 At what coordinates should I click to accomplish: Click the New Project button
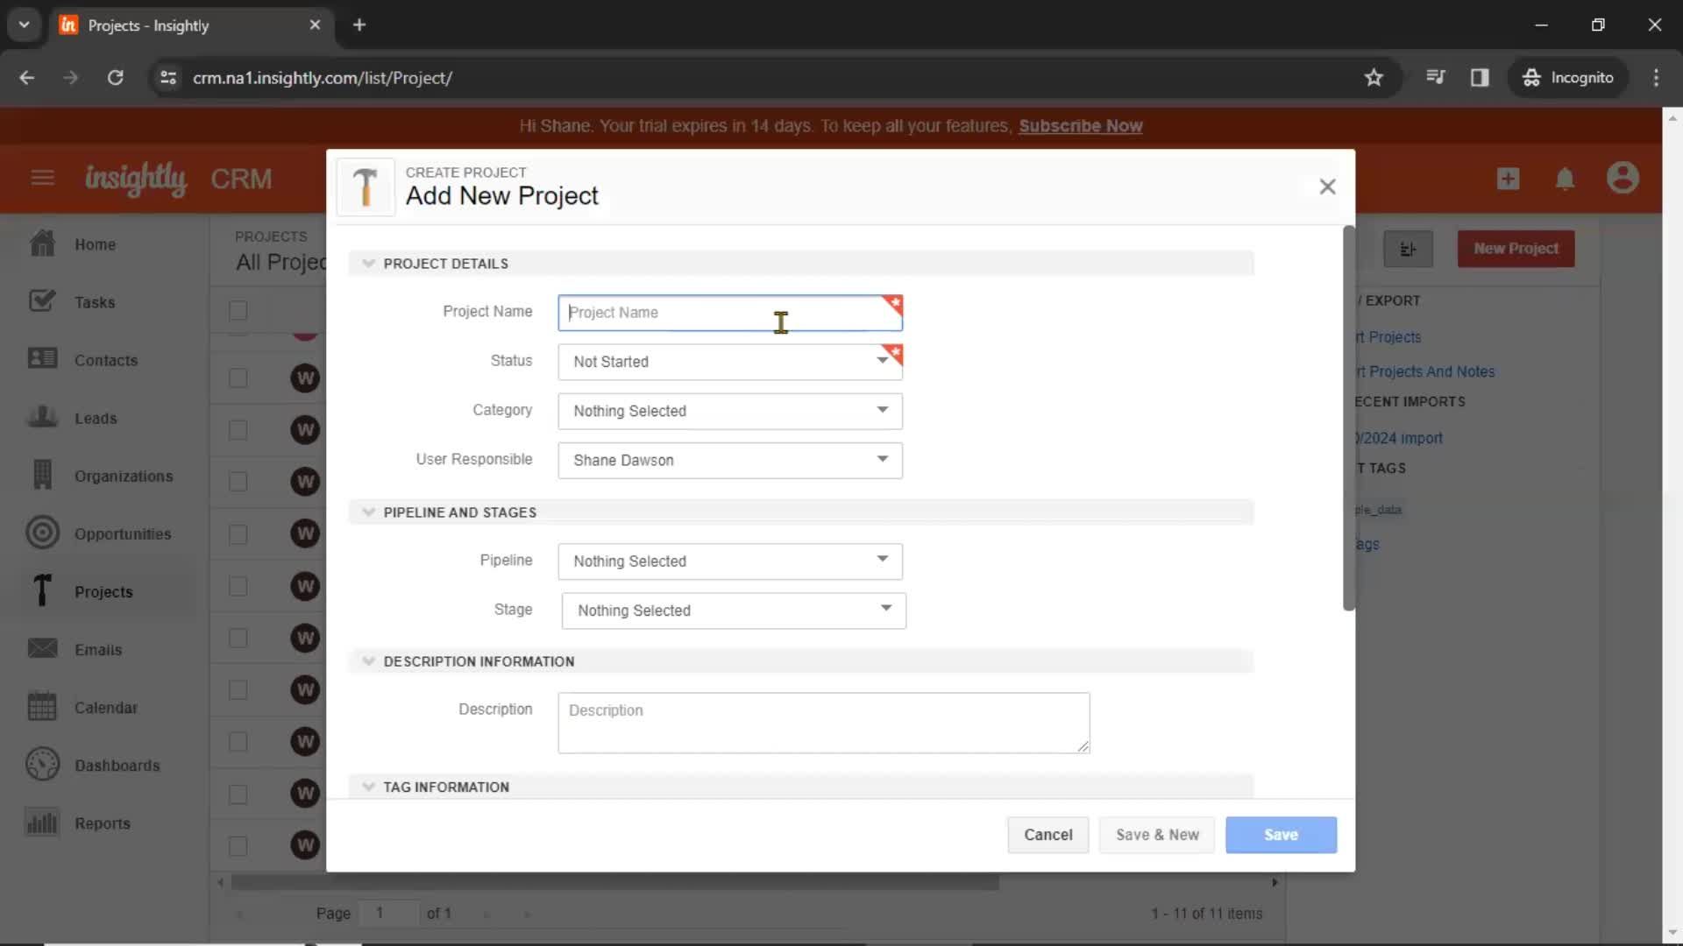(x=1516, y=249)
